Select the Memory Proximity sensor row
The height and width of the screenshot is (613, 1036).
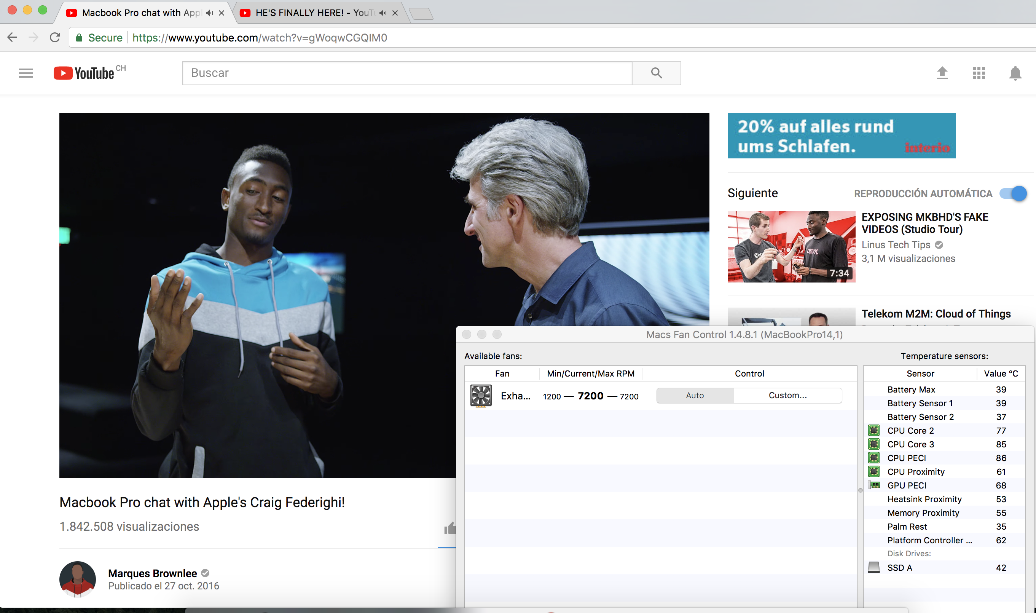(x=944, y=512)
